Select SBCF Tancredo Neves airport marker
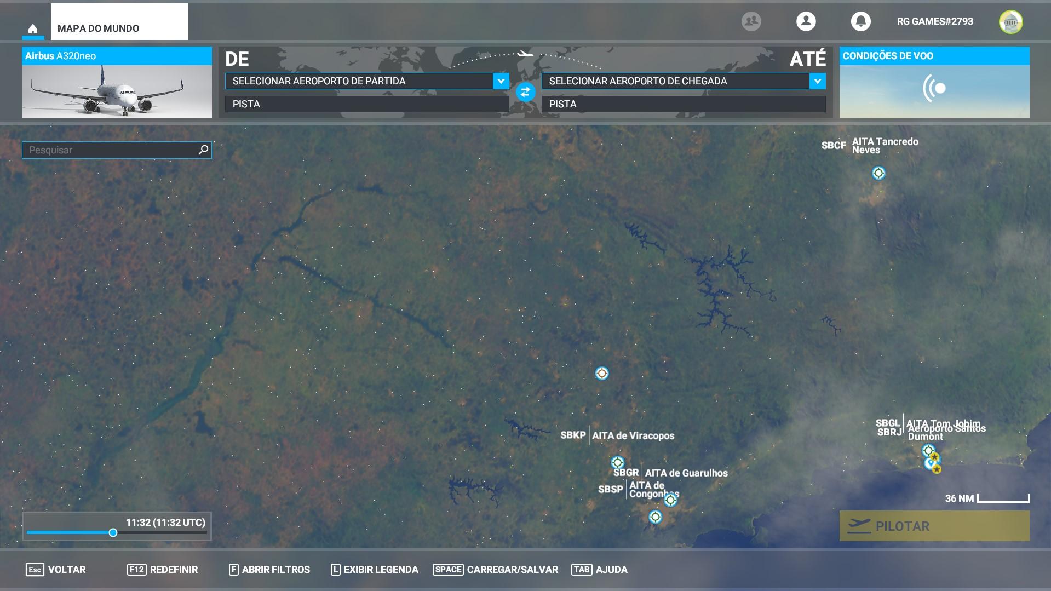 tap(878, 173)
